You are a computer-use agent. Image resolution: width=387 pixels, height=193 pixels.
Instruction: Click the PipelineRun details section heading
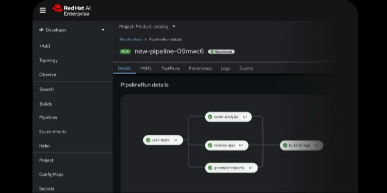(144, 85)
